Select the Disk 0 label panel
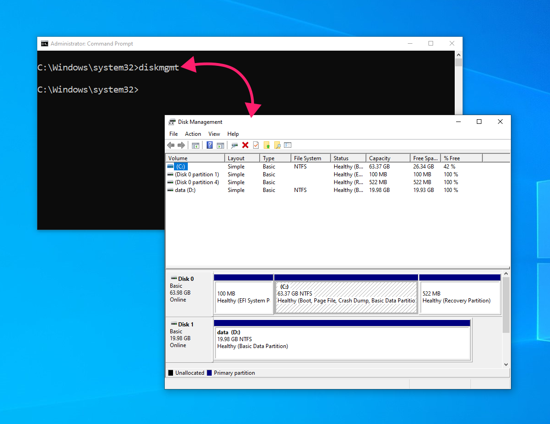Screen dimensions: 550x424 (190, 293)
